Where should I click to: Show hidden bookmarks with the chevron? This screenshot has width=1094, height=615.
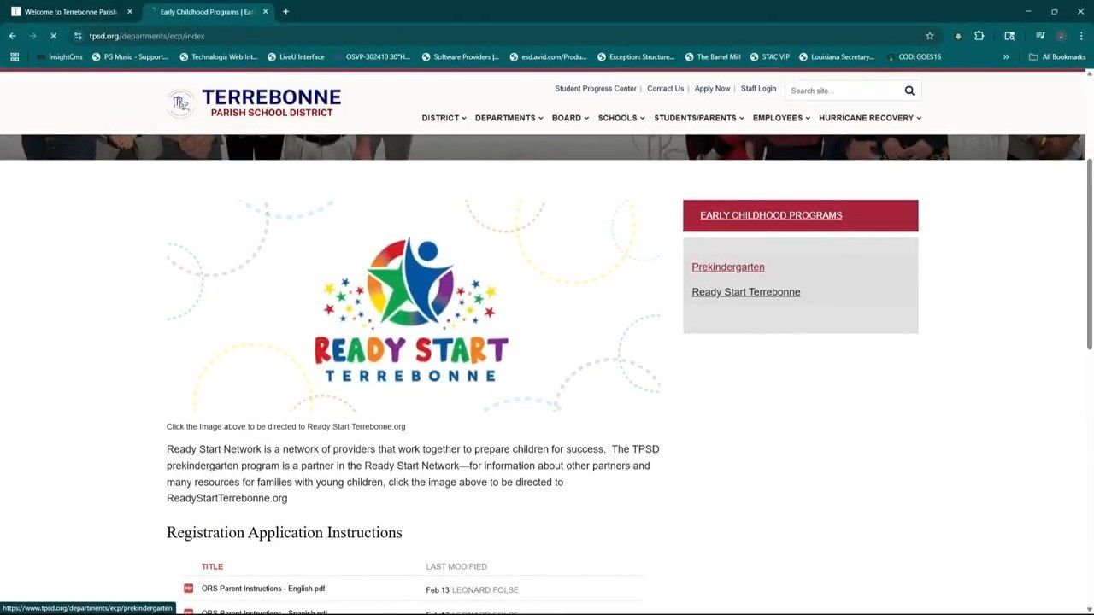point(1006,57)
